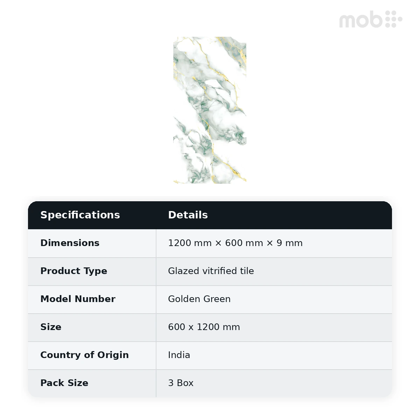Select the Glazed vitrified tile text
Image resolution: width=420 pixels, height=420 pixels.
(x=211, y=271)
